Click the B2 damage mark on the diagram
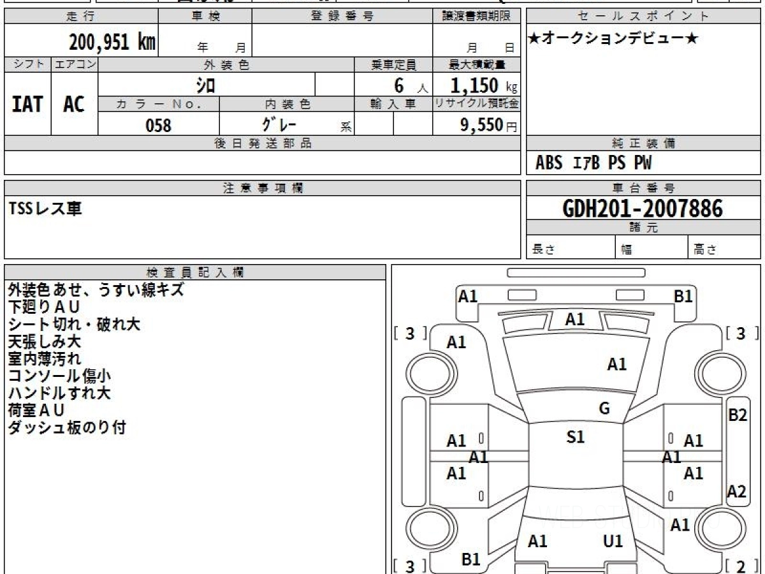The width and height of the screenshot is (765, 574). [738, 415]
